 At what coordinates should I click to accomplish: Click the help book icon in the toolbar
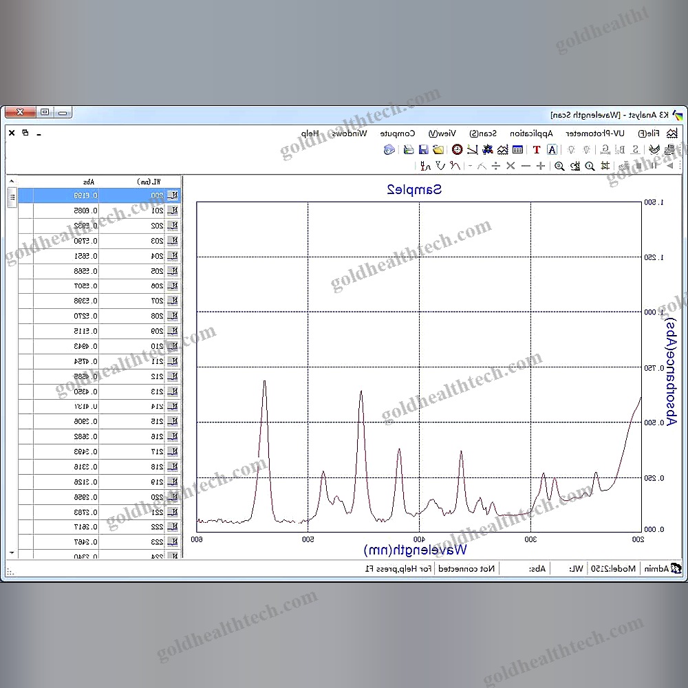pyautogui.click(x=389, y=149)
